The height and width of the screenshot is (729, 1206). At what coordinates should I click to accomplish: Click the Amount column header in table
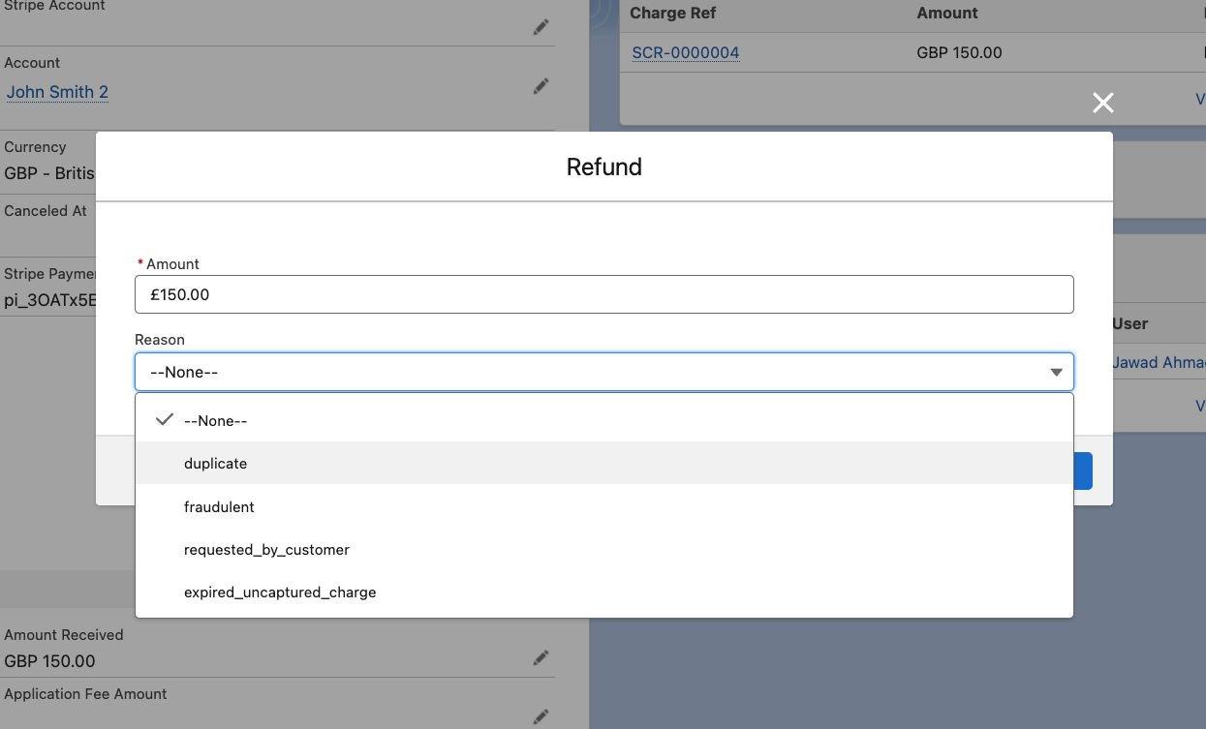[946, 14]
